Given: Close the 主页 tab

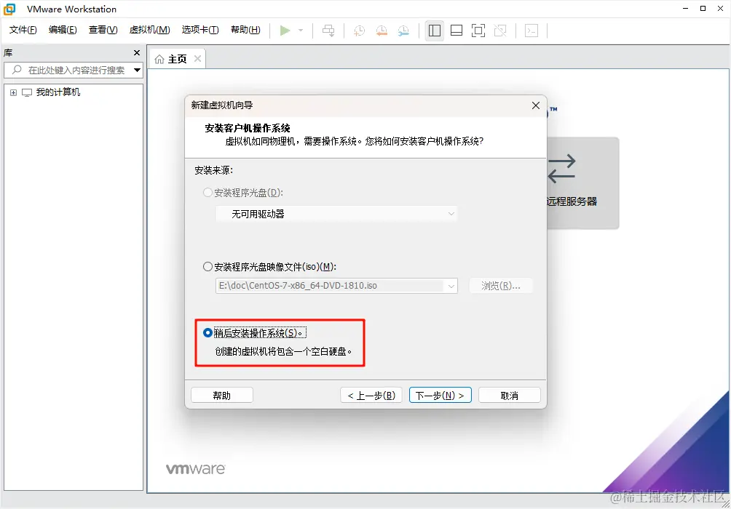Looking at the screenshot, I should point(197,59).
